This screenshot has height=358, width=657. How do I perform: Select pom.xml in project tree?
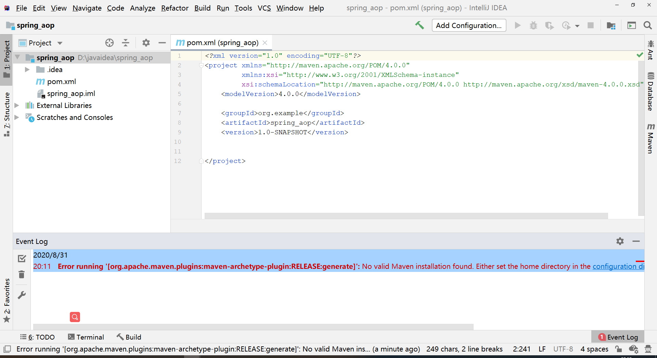coord(62,82)
